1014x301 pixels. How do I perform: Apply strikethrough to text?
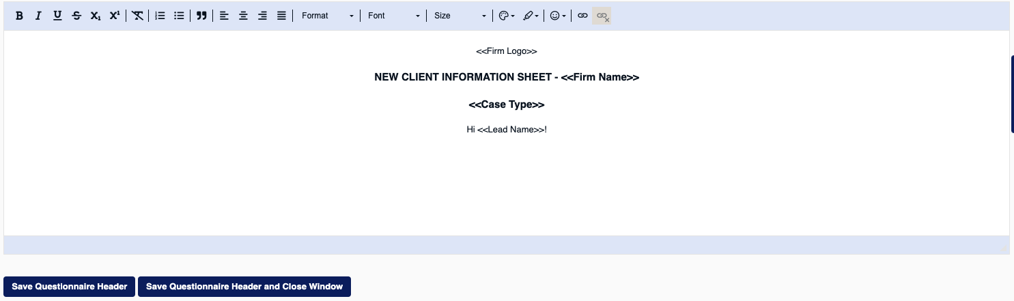76,16
